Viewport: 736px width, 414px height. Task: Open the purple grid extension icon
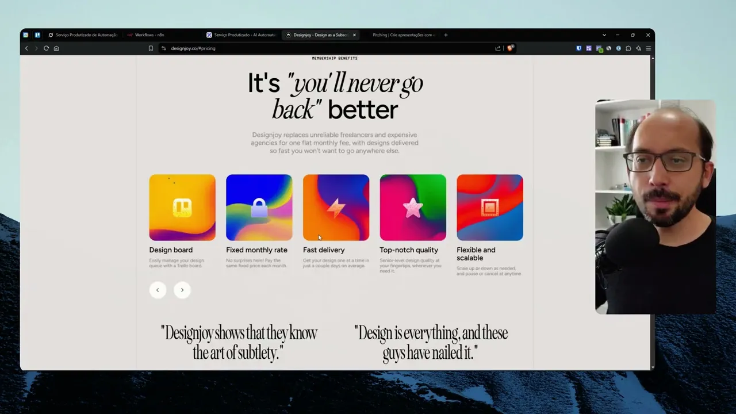click(x=589, y=48)
